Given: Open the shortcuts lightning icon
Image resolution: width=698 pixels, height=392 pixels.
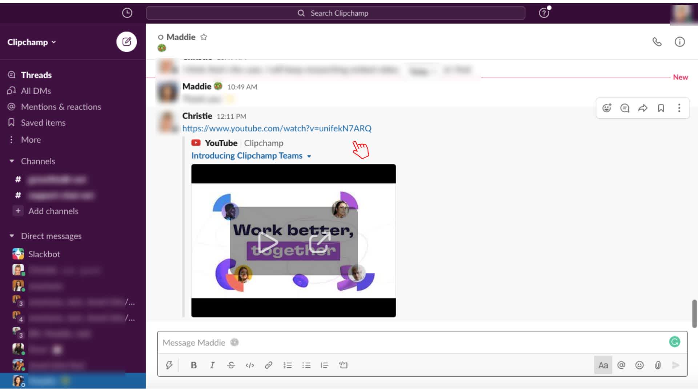Looking at the screenshot, I should point(169,365).
